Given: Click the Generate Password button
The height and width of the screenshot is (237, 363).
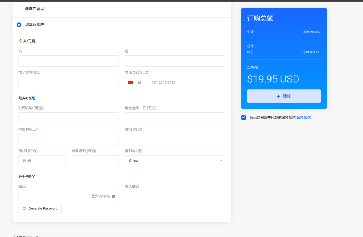Looking at the screenshot, I should pos(40,209).
